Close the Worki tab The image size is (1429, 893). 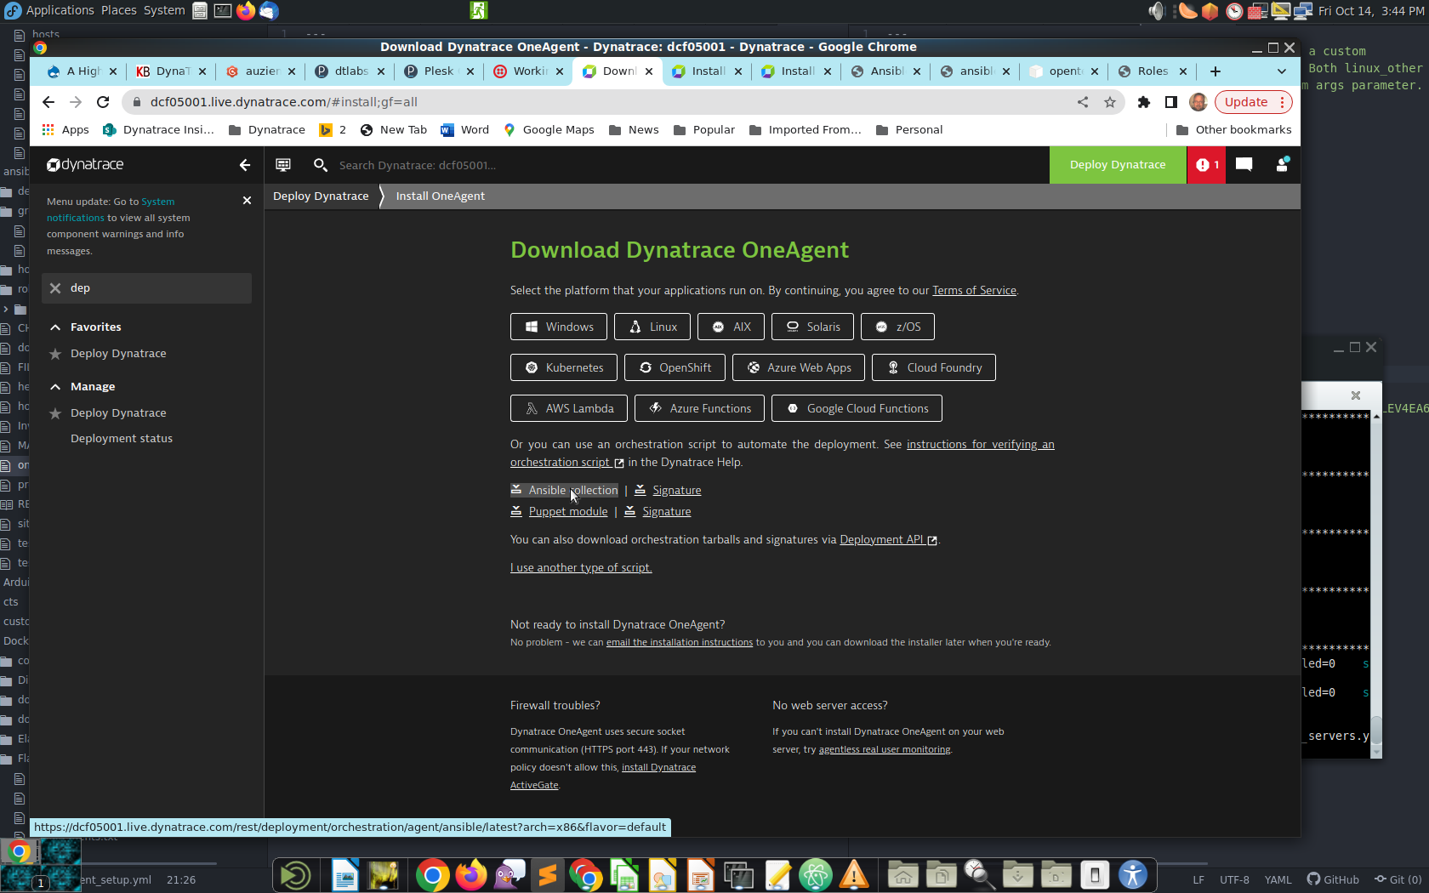pyautogui.click(x=560, y=71)
